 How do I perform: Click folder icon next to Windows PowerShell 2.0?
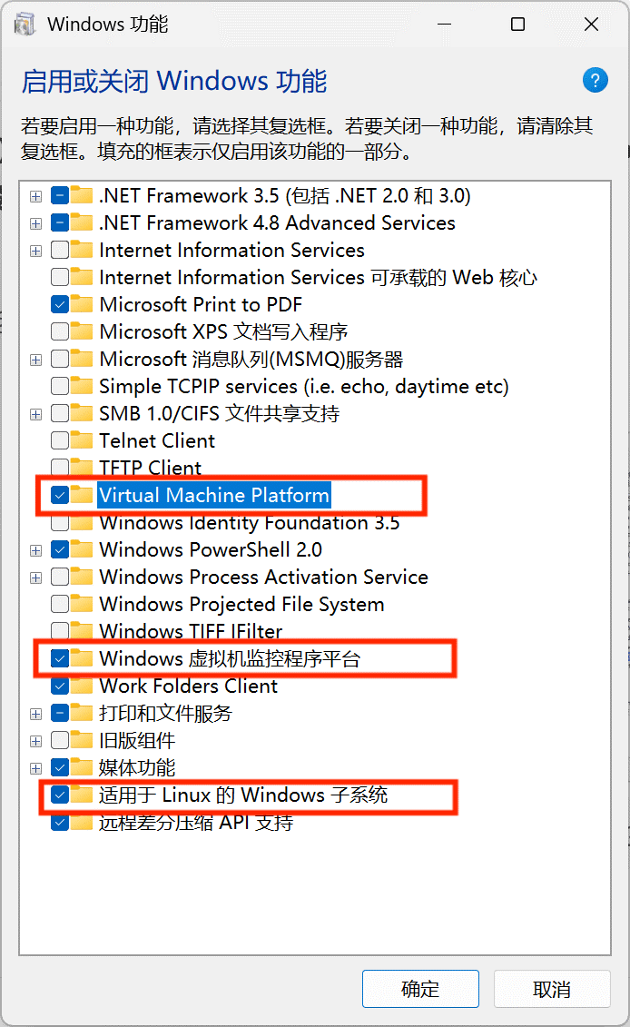[x=82, y=549]
